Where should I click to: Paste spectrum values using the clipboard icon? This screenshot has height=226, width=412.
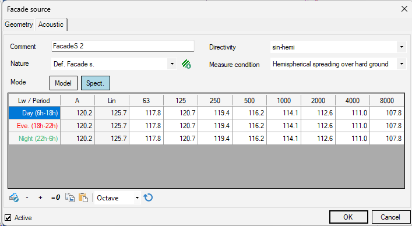(83, 197)
